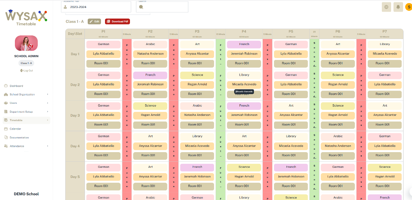Click Science subject in Day 3 P2
This screenshot has height=200, width=412.
tap(150, 106)
